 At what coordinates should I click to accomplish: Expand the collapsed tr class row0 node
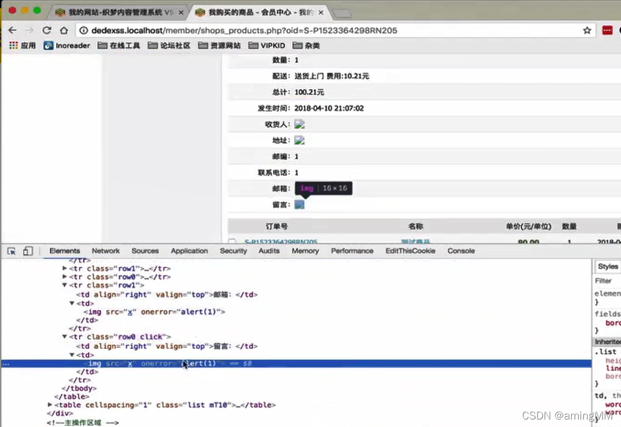(65, 277)
